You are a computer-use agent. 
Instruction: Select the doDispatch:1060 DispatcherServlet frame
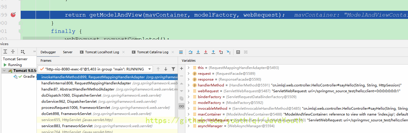click(71, 95)
